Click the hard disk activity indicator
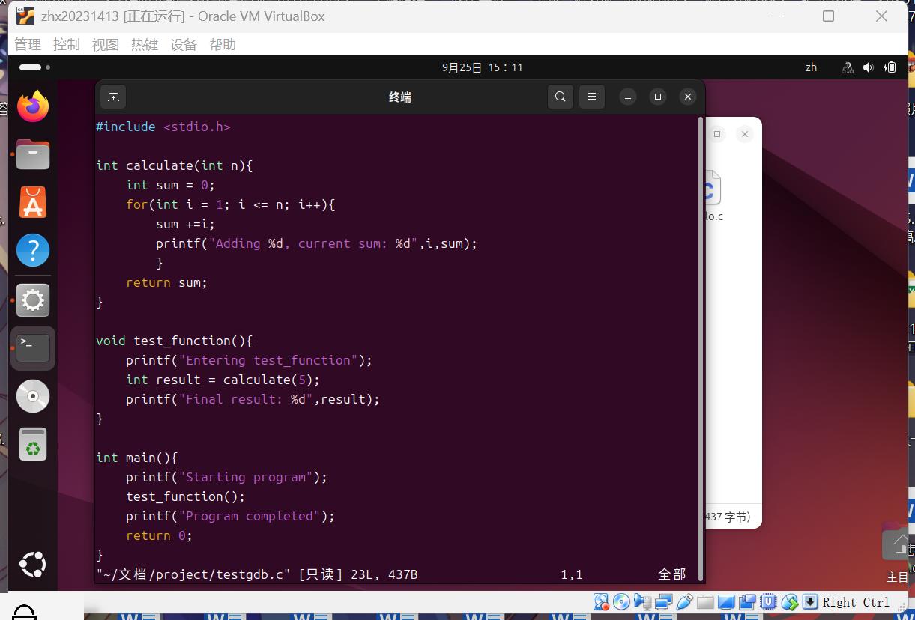The height and width of the screenshot is (620, 915). pyautogui.click(x=601, y=602)
